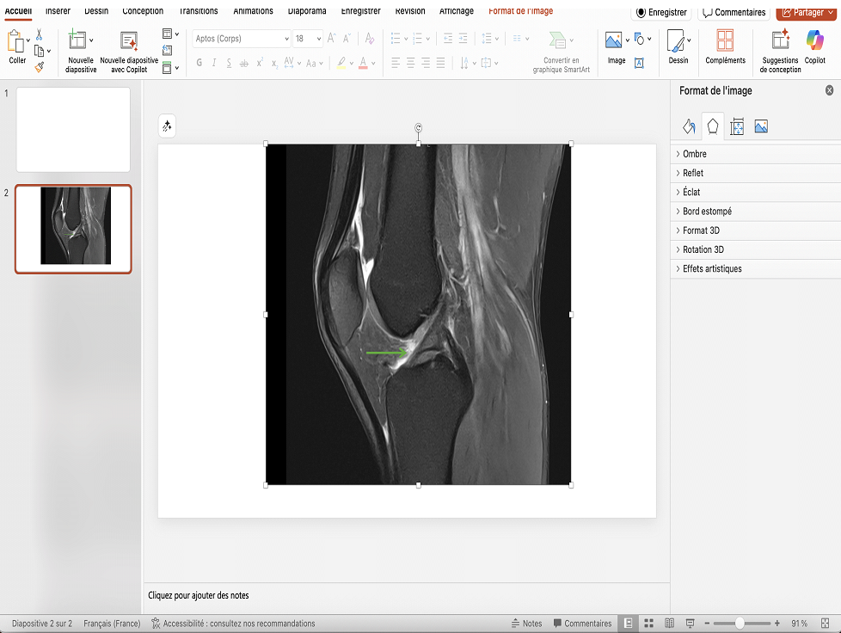
Task: Click the Partager share button
Action: click(x=807, y=12)
